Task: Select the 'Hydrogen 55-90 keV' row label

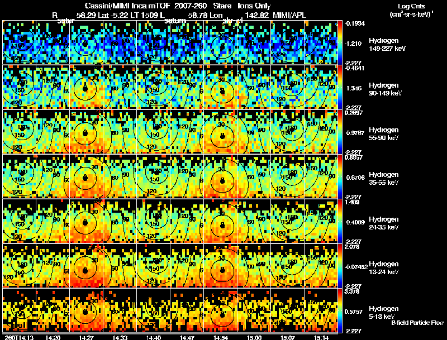Action: [x=384, y=134]
